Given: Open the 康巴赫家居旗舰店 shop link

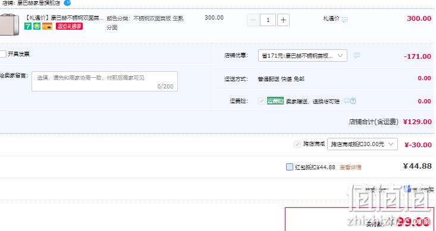Looking at the screenshot, I should [x=39, y=3].
